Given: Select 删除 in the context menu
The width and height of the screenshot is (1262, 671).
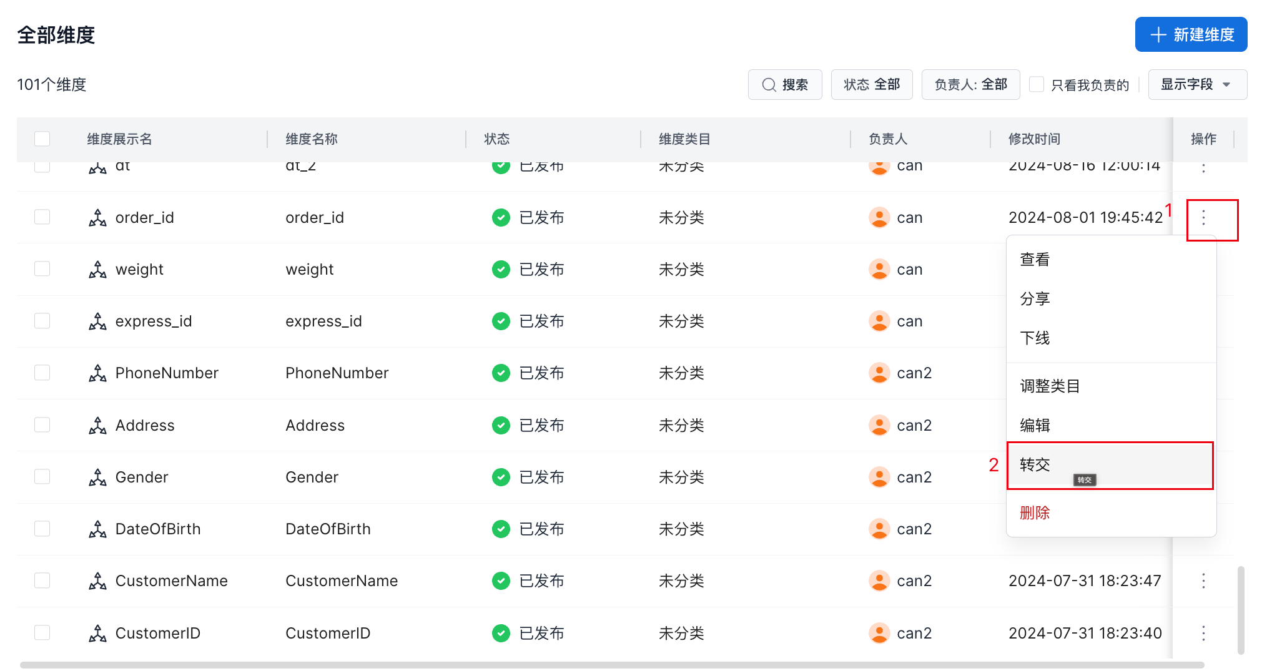Looking at the screenshot, I should 1035,513.
